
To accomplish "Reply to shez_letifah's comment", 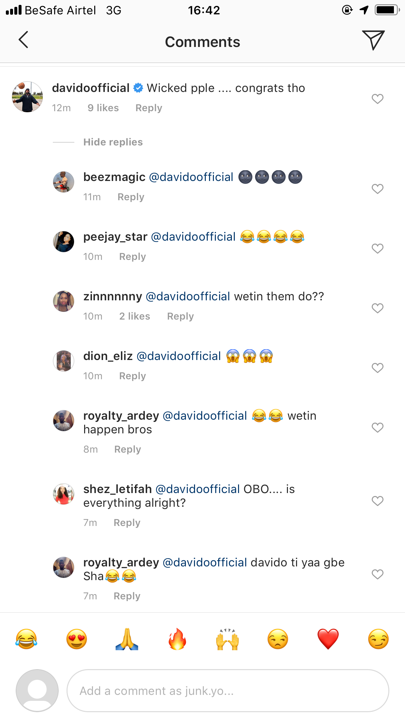I will (127, 523).
